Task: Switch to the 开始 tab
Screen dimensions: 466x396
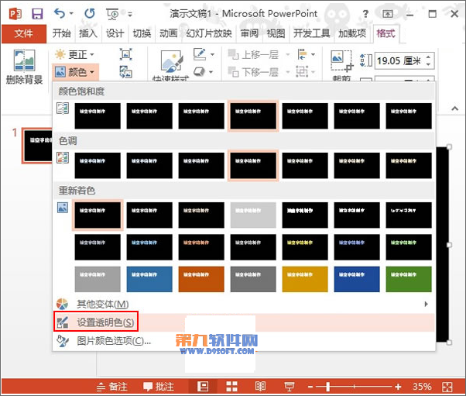Action: [61, 33]
